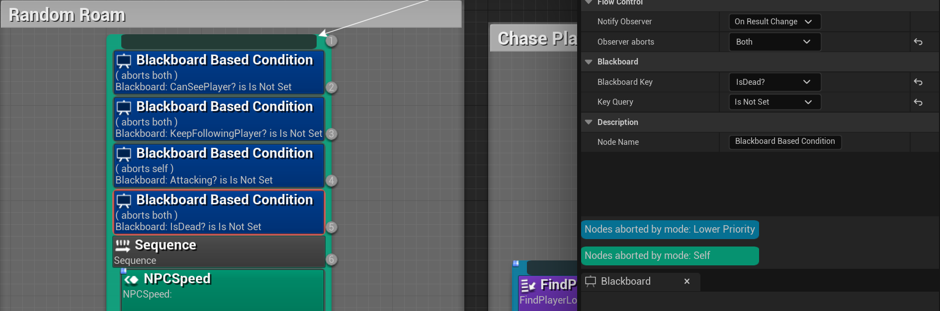Click the blackboard icon on CanSeePlayer? decorator
The width and height of the screenshot is (940, 311).
(124, 61)
